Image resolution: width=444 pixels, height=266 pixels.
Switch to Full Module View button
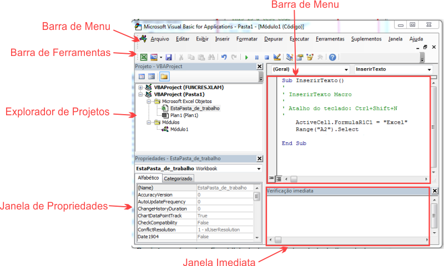[279, 178]
